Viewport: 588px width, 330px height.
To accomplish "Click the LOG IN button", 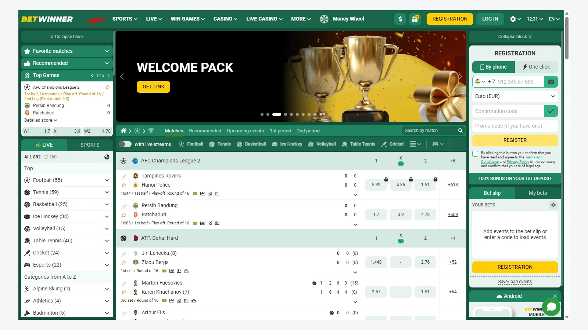I will (490, 19).
